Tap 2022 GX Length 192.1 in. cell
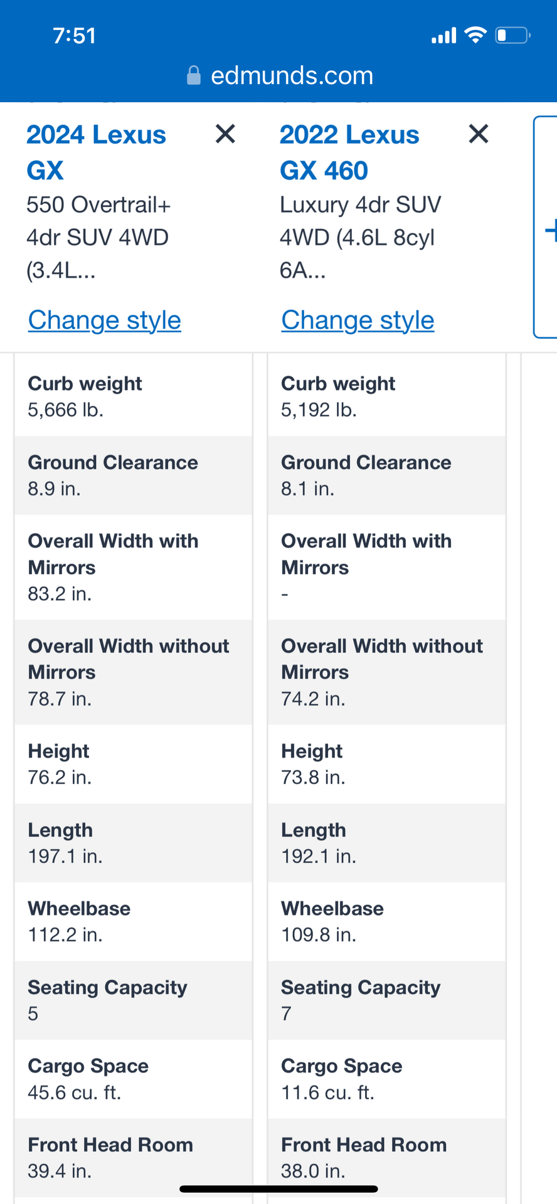This screenshot has height=1204, width=557. coord(386,843)
